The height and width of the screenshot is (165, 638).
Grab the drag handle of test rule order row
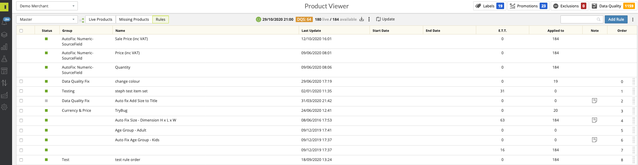[634, 160]
